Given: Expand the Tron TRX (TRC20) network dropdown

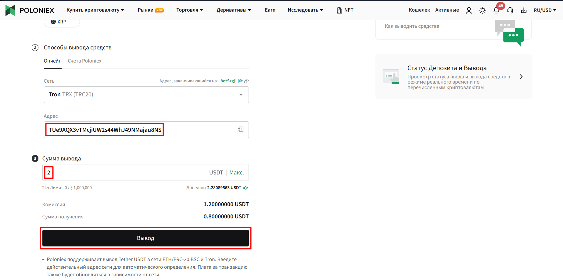Looking at the screenshot, I should (x=146, y=95).
